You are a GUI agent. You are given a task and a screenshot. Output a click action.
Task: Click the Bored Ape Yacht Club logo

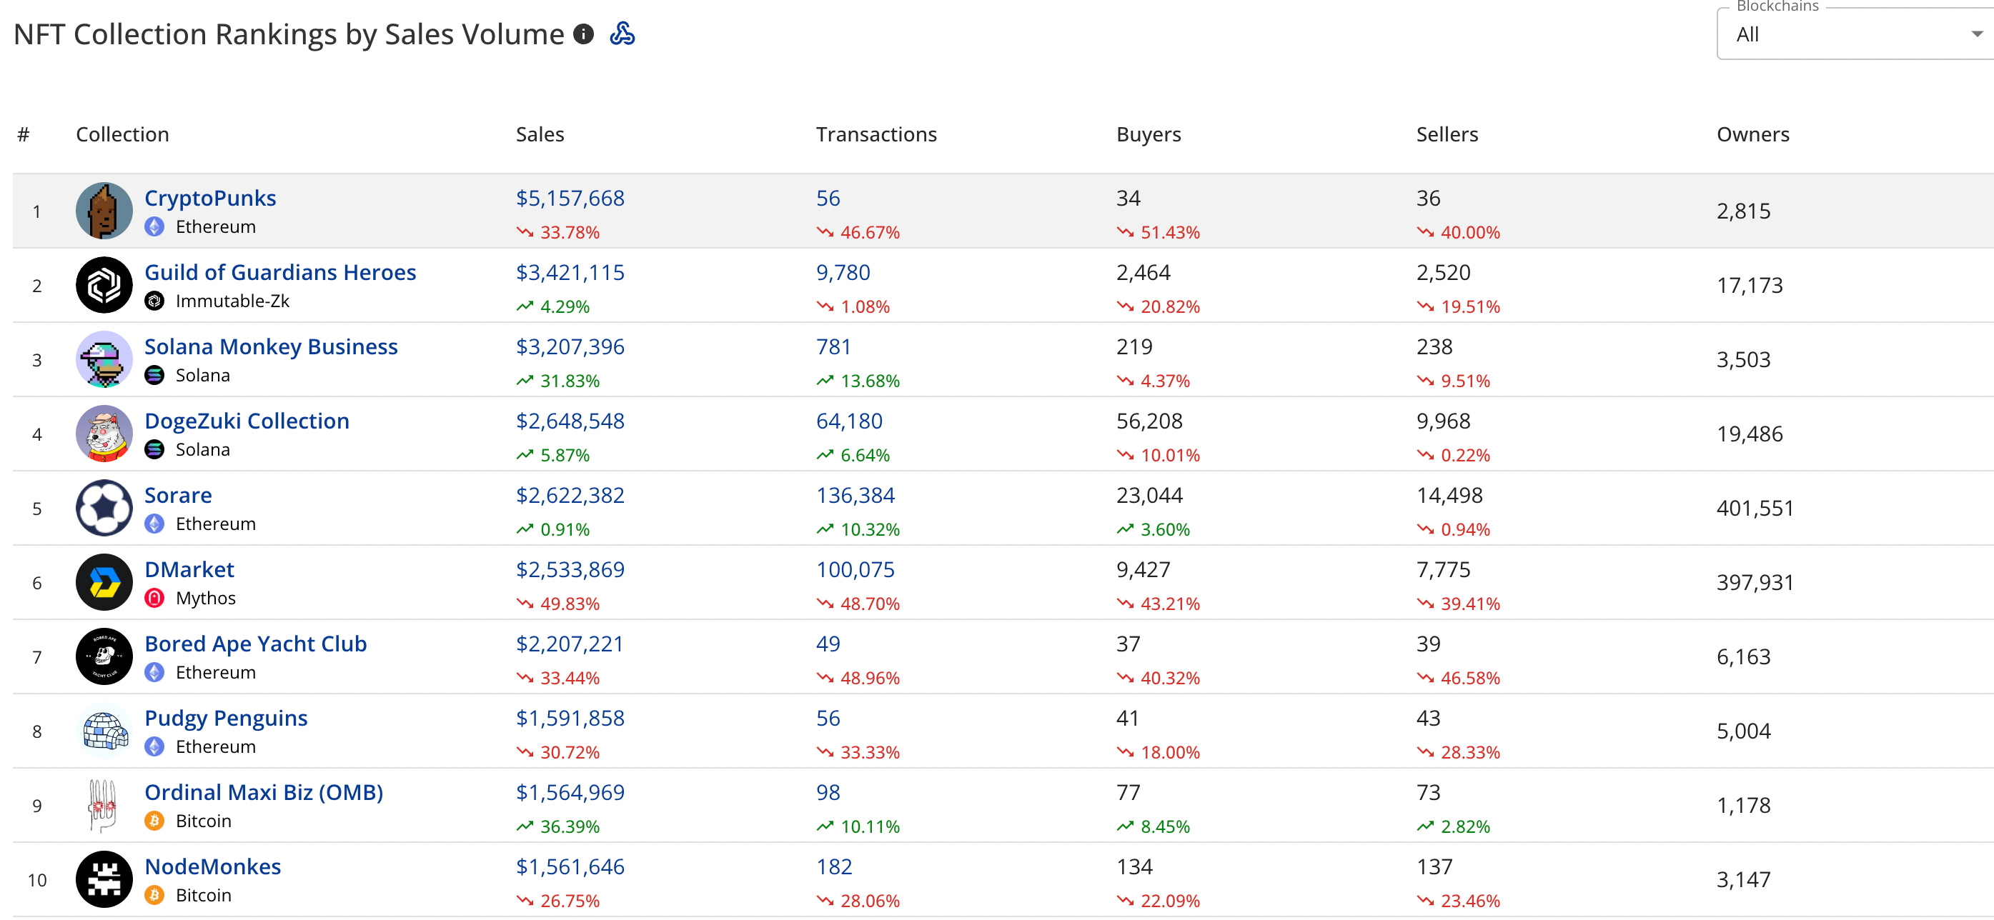[104, 657]
